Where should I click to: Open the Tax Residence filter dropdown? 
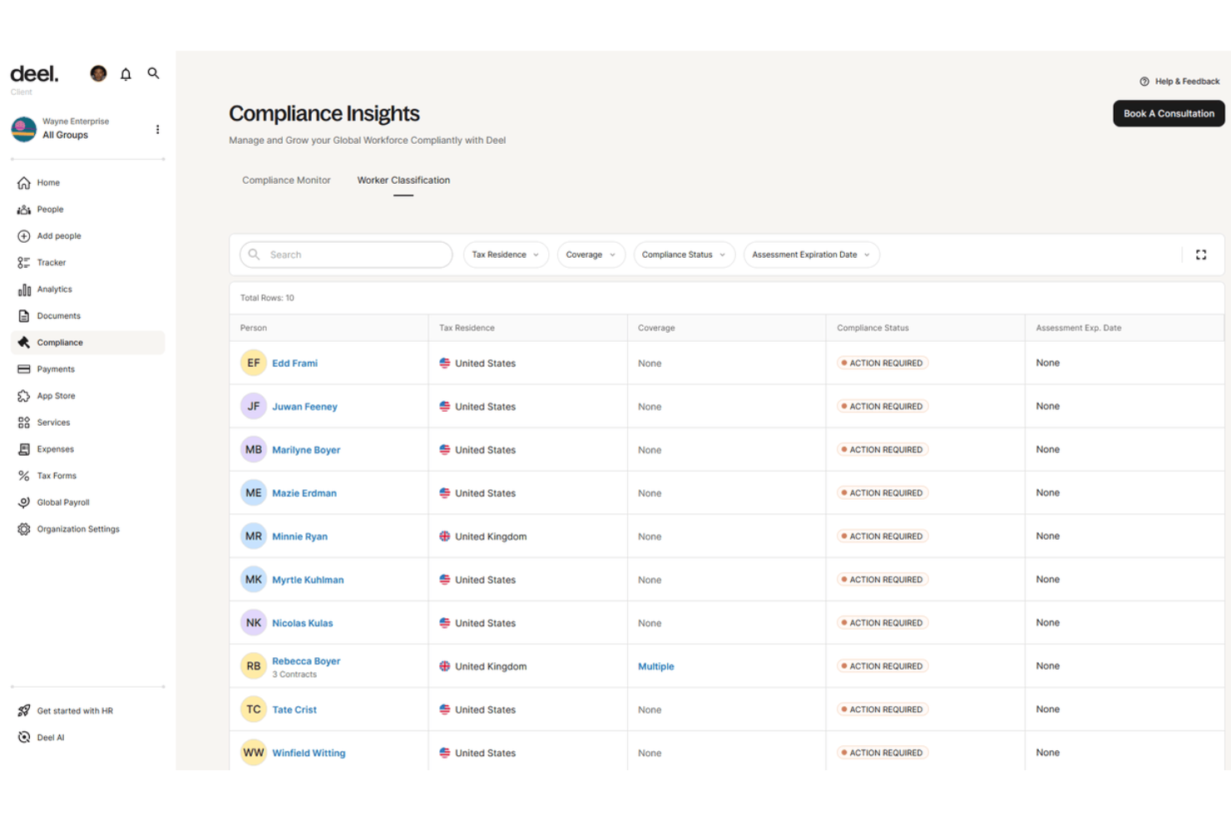pos(506,255)
